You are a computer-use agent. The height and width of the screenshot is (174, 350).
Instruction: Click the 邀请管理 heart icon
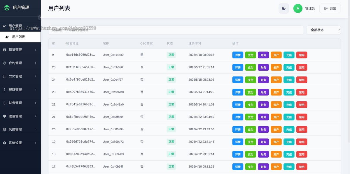4,116
